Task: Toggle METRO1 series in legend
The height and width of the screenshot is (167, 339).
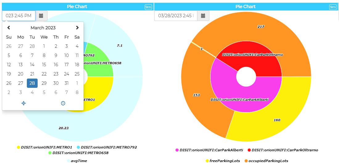Action: click(44, 147)
